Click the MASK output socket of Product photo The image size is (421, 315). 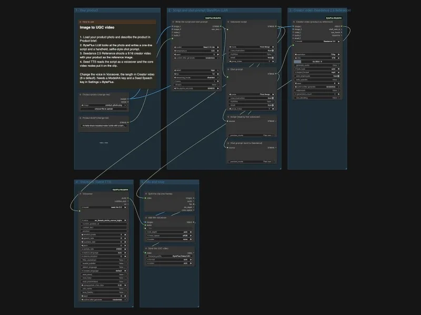(x=128, y=102)
